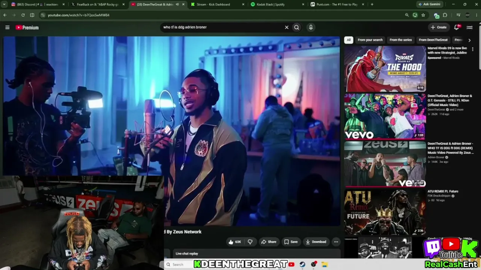The image size is (481, 270).
Task: Close the DeenTheGreat YouTube tab
Action: (x=183, y=4)
